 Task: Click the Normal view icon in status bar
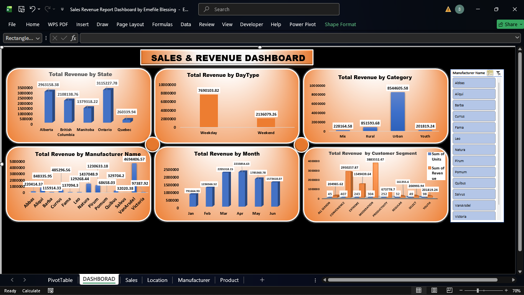coord(419,291)
